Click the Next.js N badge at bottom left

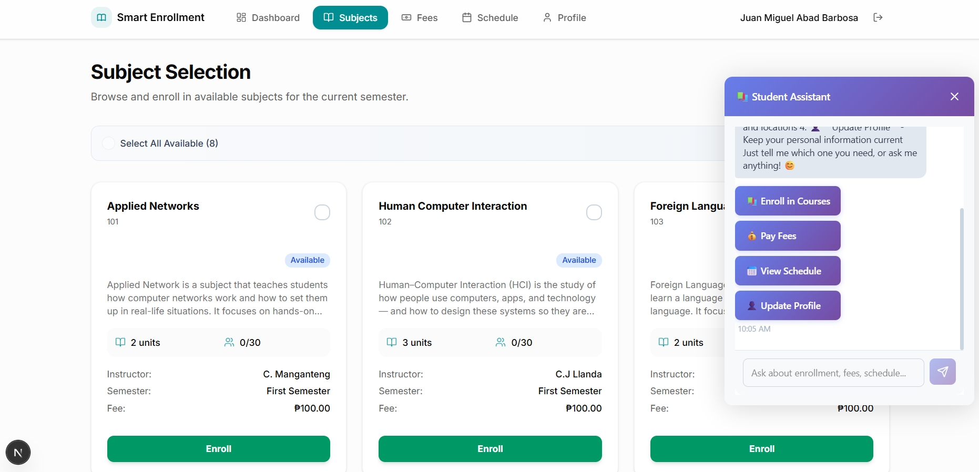tap(18, 453)
